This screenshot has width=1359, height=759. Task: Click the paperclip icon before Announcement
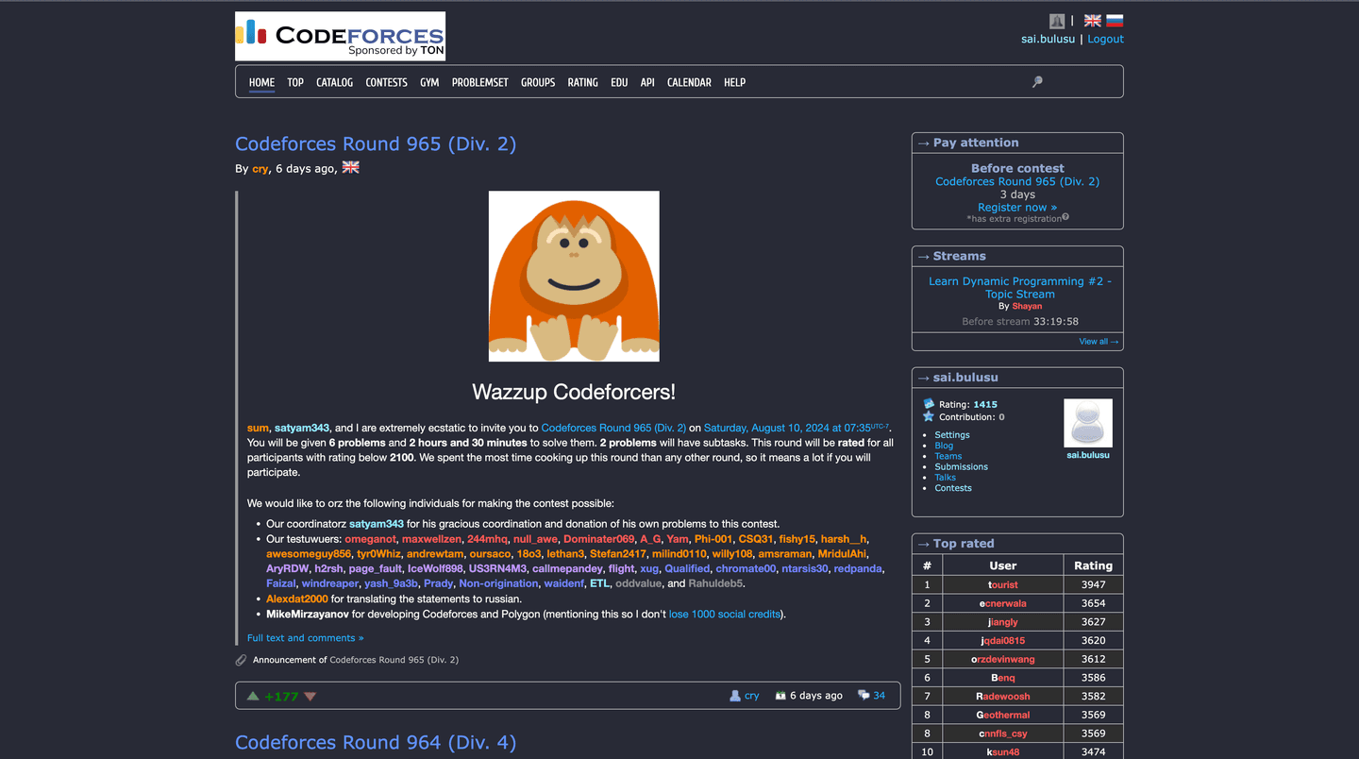241,660
